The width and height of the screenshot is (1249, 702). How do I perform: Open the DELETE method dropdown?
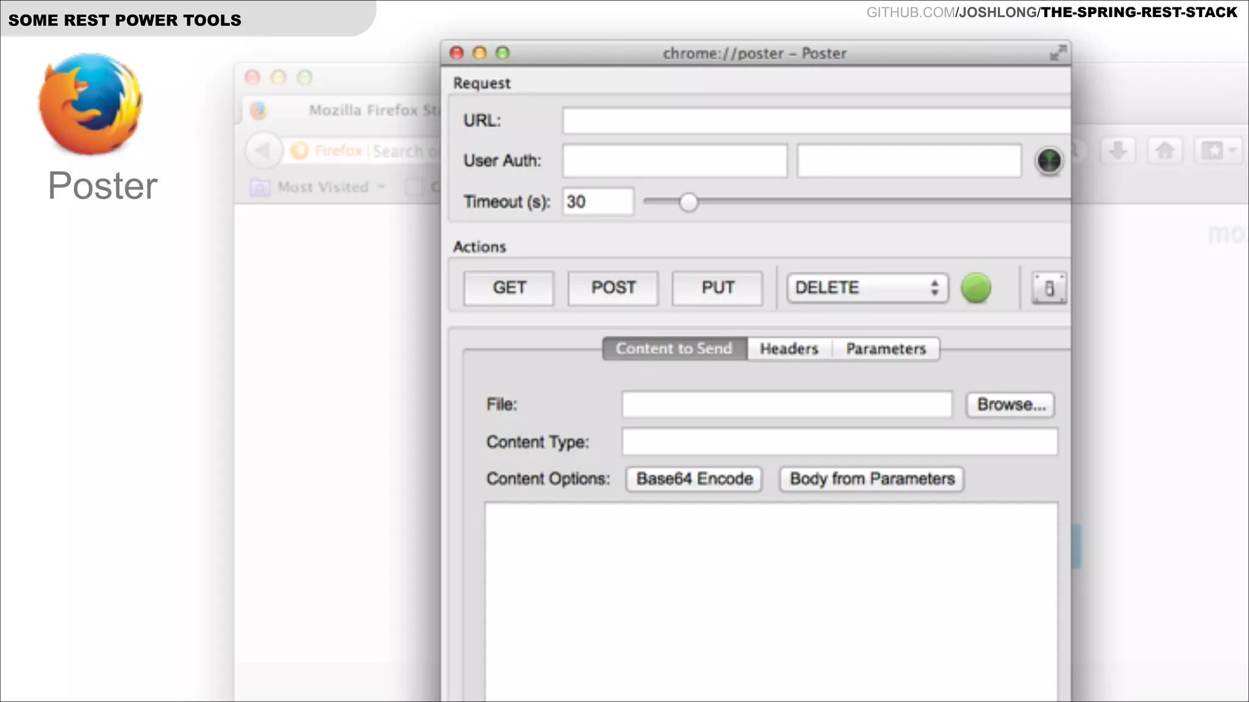tap(867, 288)
